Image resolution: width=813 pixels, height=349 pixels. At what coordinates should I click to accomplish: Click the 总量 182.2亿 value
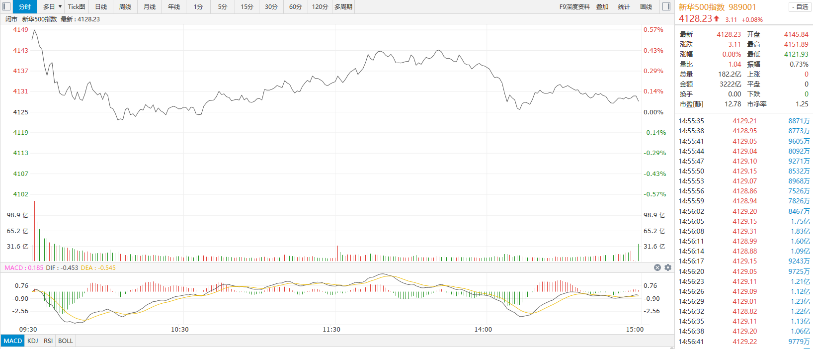coord(730,74)
